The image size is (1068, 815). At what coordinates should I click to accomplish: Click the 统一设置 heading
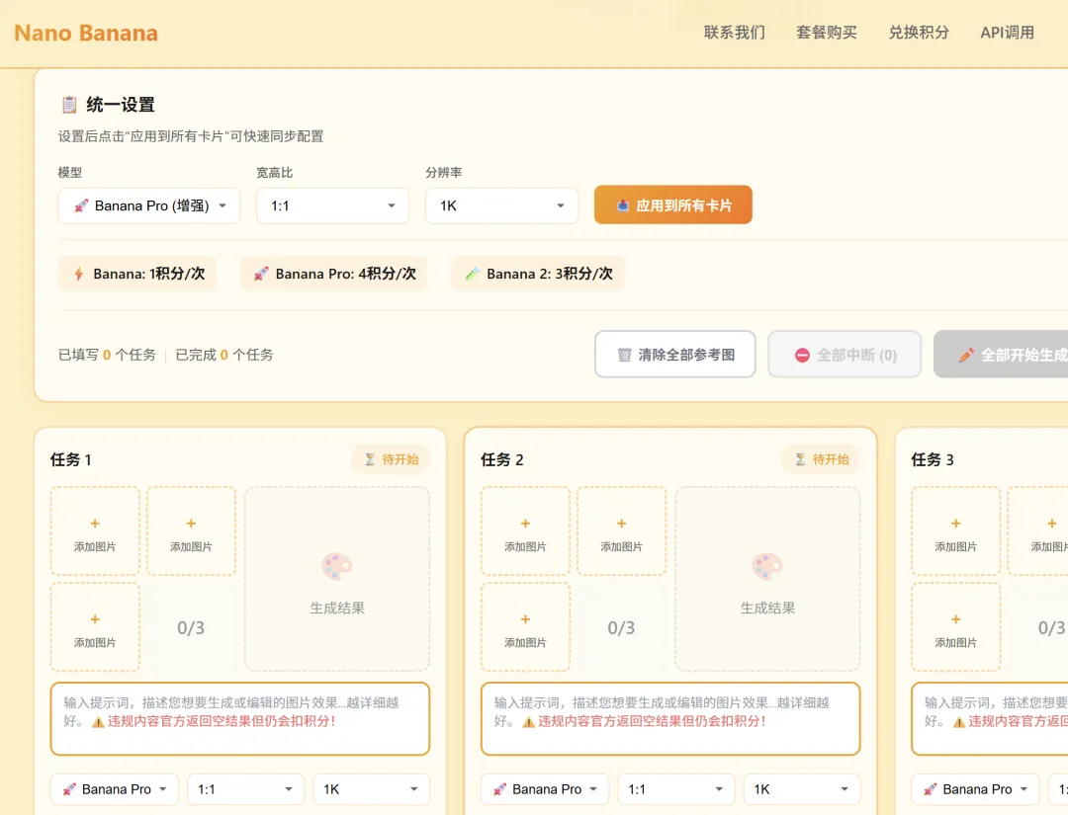[x=121, y=105]
